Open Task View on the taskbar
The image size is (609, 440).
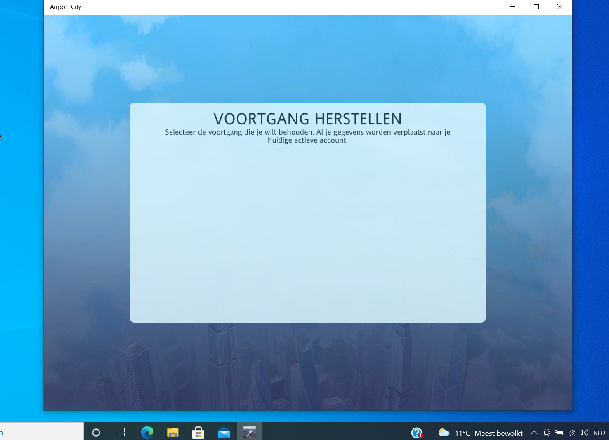(x=121, y=433)
